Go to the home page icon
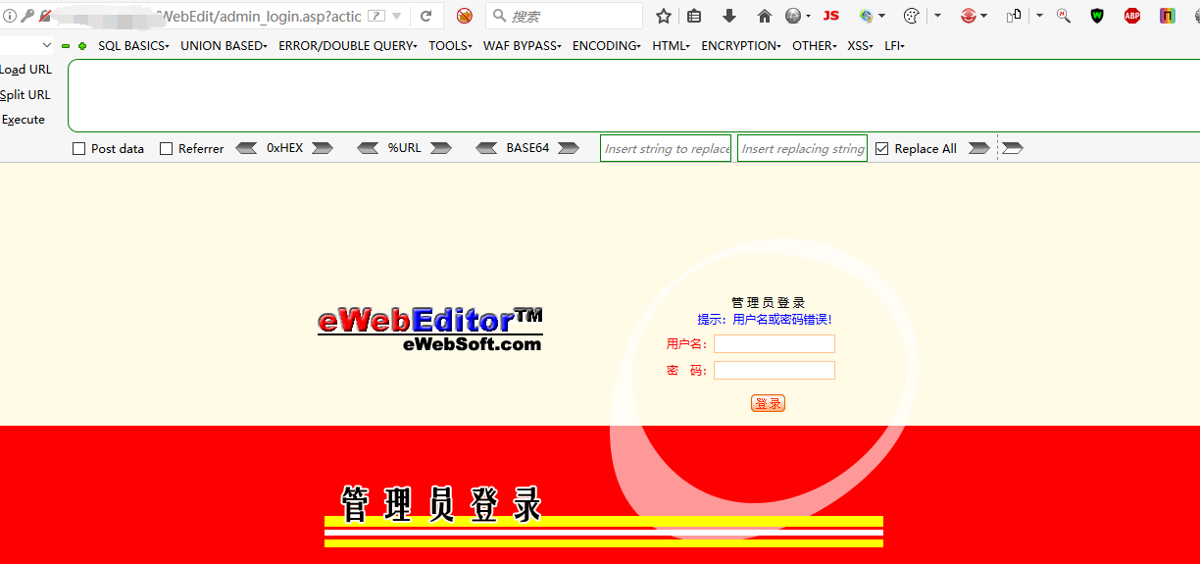The width and height of the screenshot is (1200, 564). click(765, 16)
